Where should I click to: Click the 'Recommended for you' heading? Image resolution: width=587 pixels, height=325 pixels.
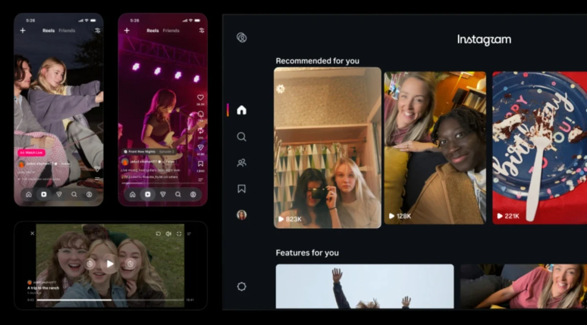pos(317,61)
